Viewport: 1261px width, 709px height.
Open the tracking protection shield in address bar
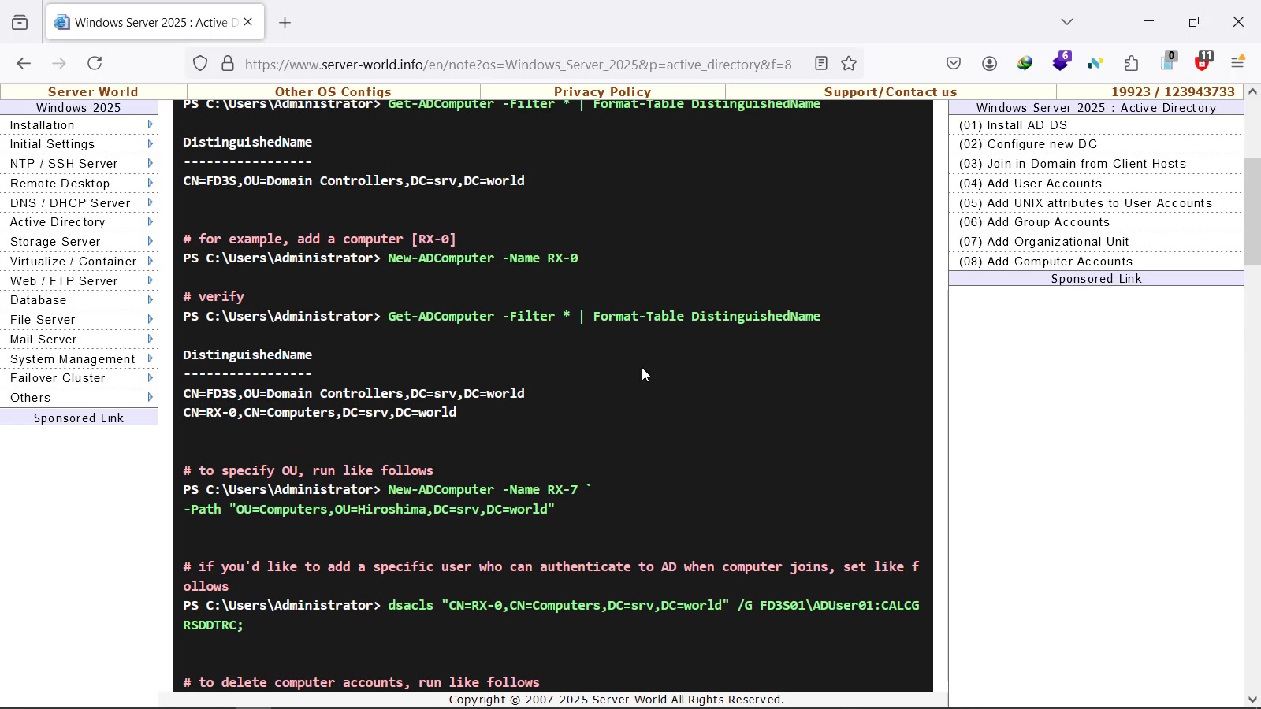tap(200, 64)
